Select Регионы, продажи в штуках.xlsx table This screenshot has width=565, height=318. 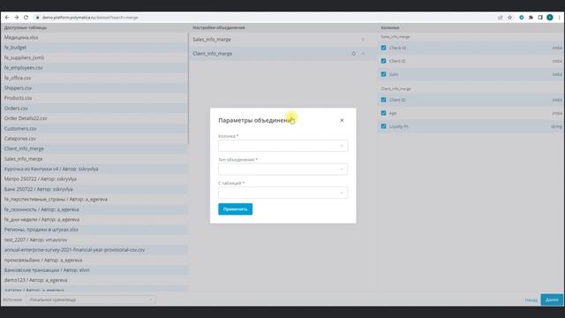[94, 230]
